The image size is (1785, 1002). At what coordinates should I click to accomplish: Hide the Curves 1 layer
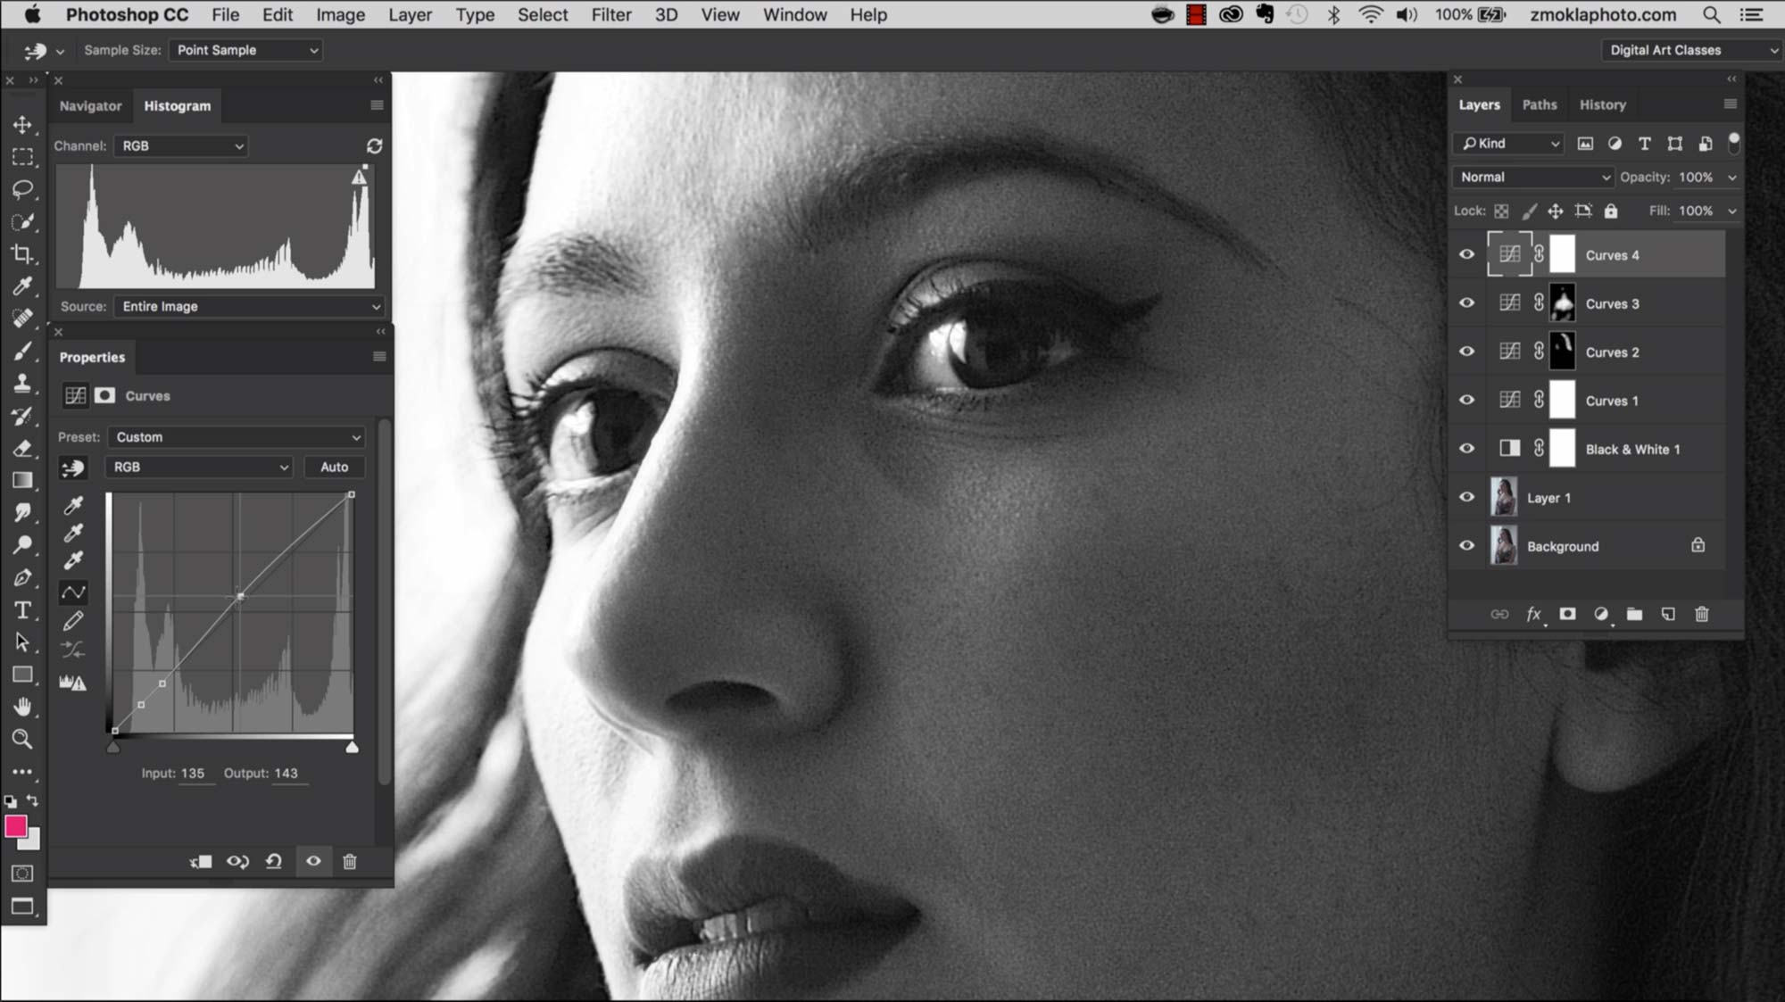[1466, 400]
